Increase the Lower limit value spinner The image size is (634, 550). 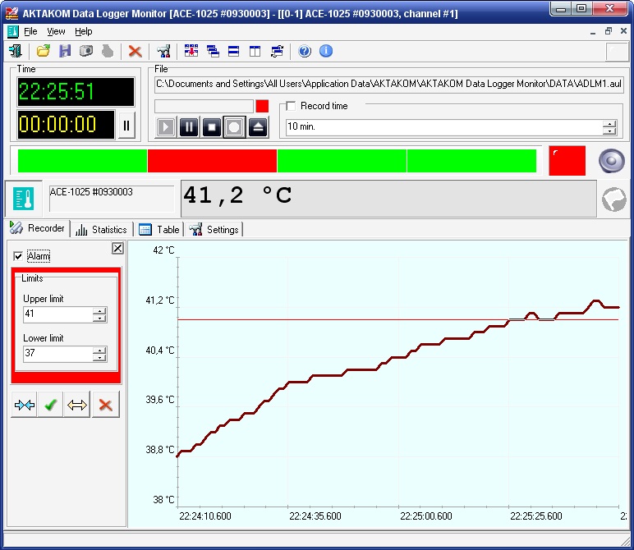[x=99, y=350]
